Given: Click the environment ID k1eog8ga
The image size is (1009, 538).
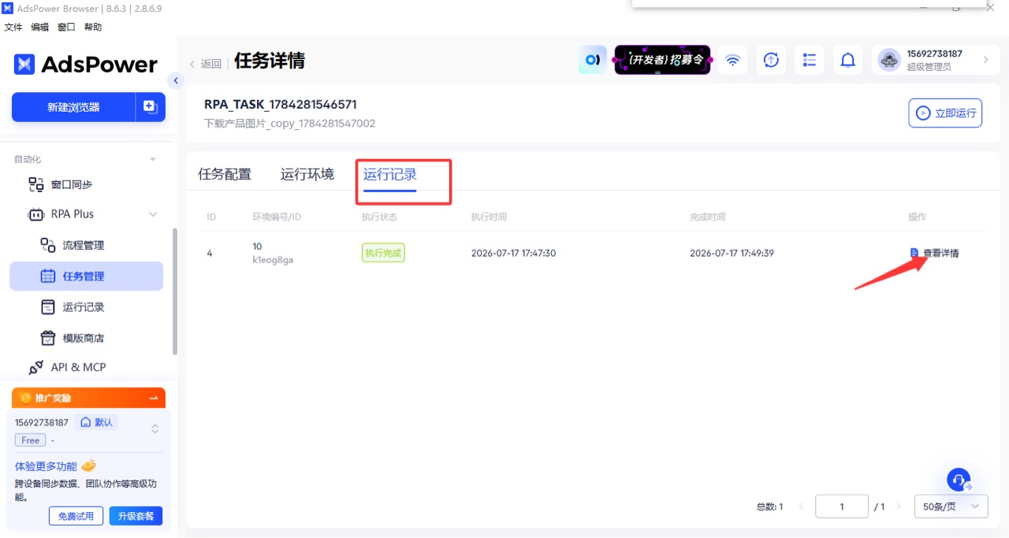Looking at the screenshot, I should click(x=273, y=260).
